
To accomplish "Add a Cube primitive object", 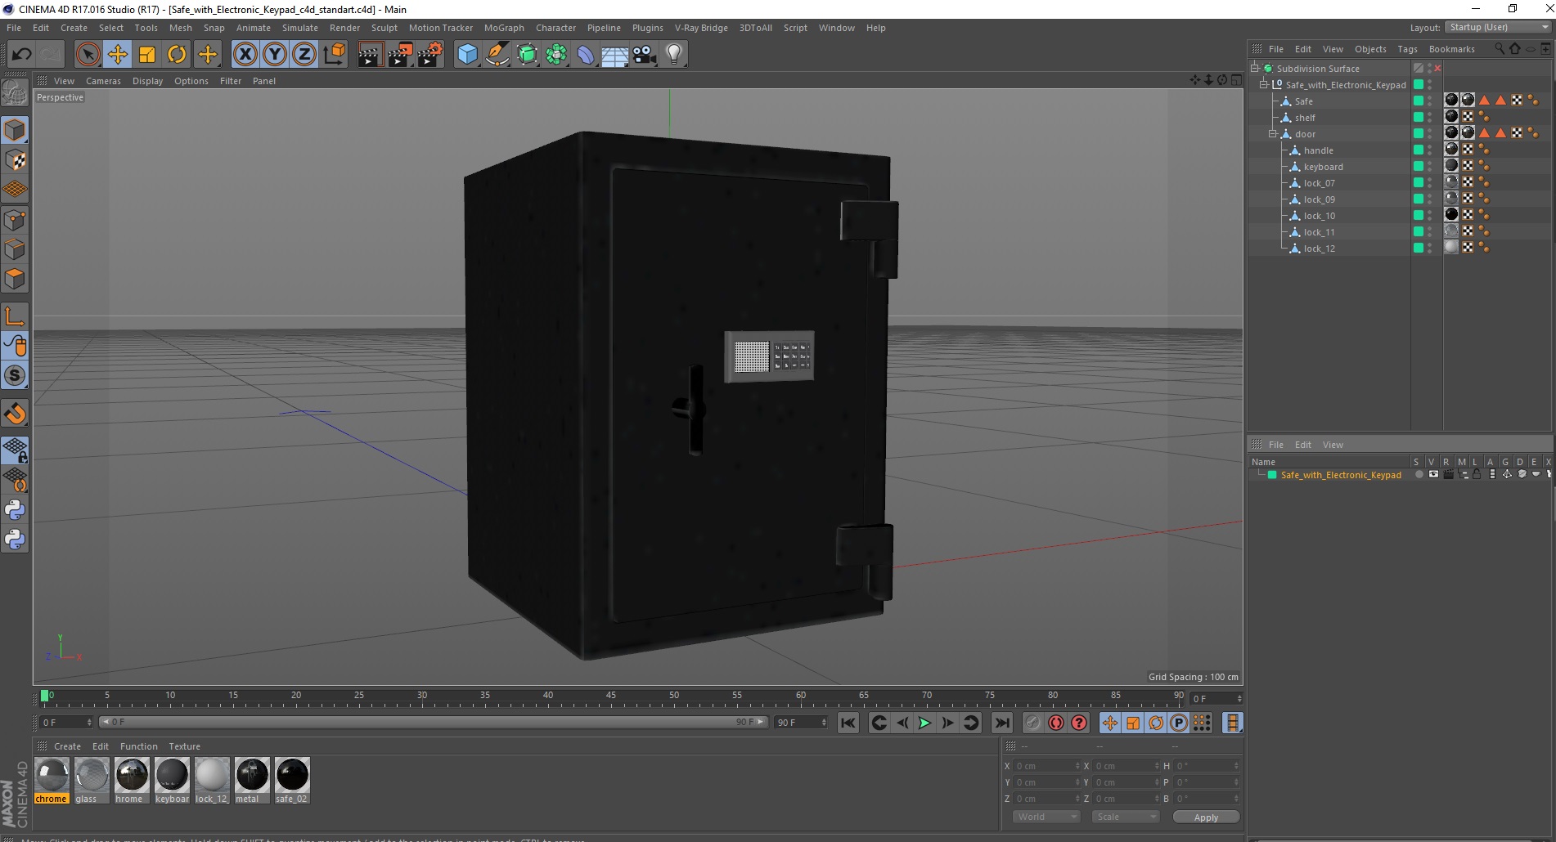I will point(467,55).
